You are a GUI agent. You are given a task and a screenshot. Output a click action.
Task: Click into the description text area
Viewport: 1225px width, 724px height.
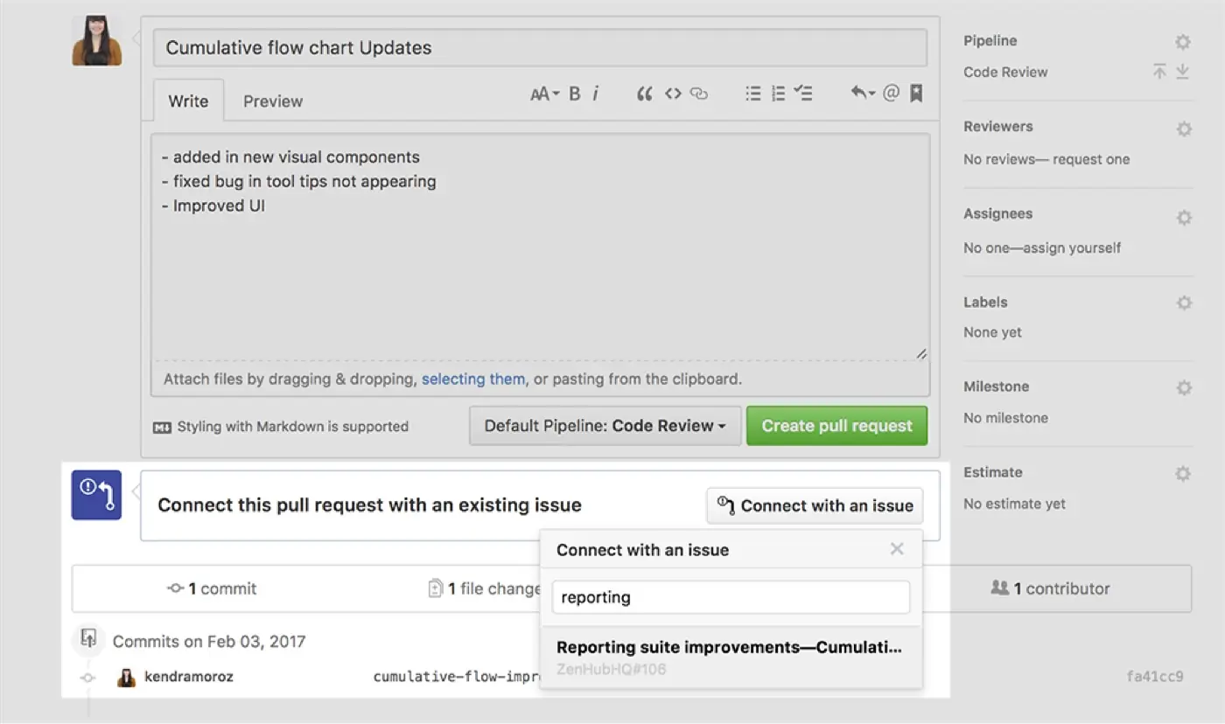[x=540, y=247]
